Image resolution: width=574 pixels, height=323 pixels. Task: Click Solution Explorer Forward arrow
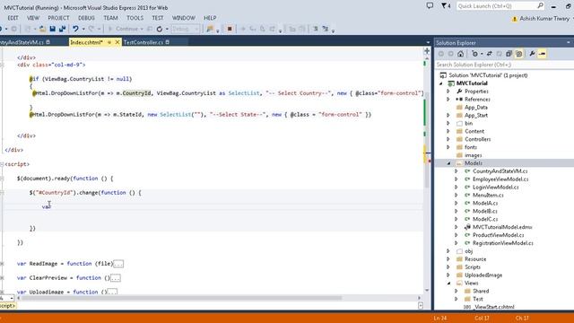[x=450, y=54]
